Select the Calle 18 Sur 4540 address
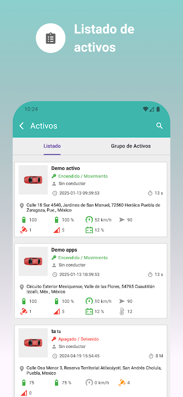The height and width of the screenshot is (397, 183). point(93,207)
